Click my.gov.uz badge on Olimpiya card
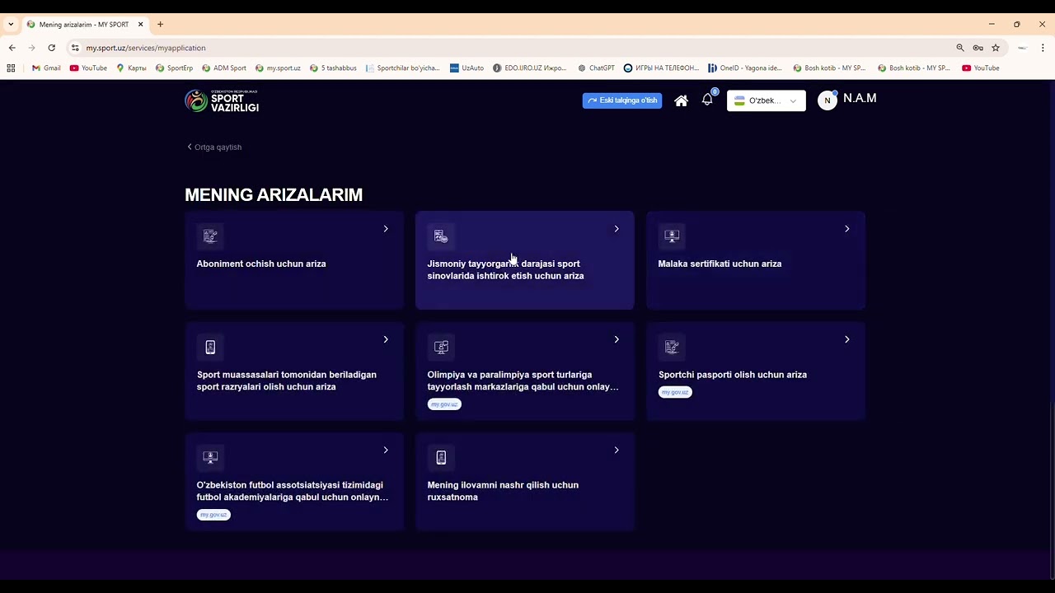This screenshot has height=593, width=1055. pyautogui.click(x=444, y=404)
